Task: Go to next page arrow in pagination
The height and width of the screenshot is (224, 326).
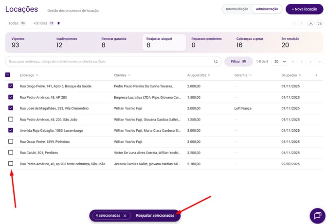Action: (310, 61)
